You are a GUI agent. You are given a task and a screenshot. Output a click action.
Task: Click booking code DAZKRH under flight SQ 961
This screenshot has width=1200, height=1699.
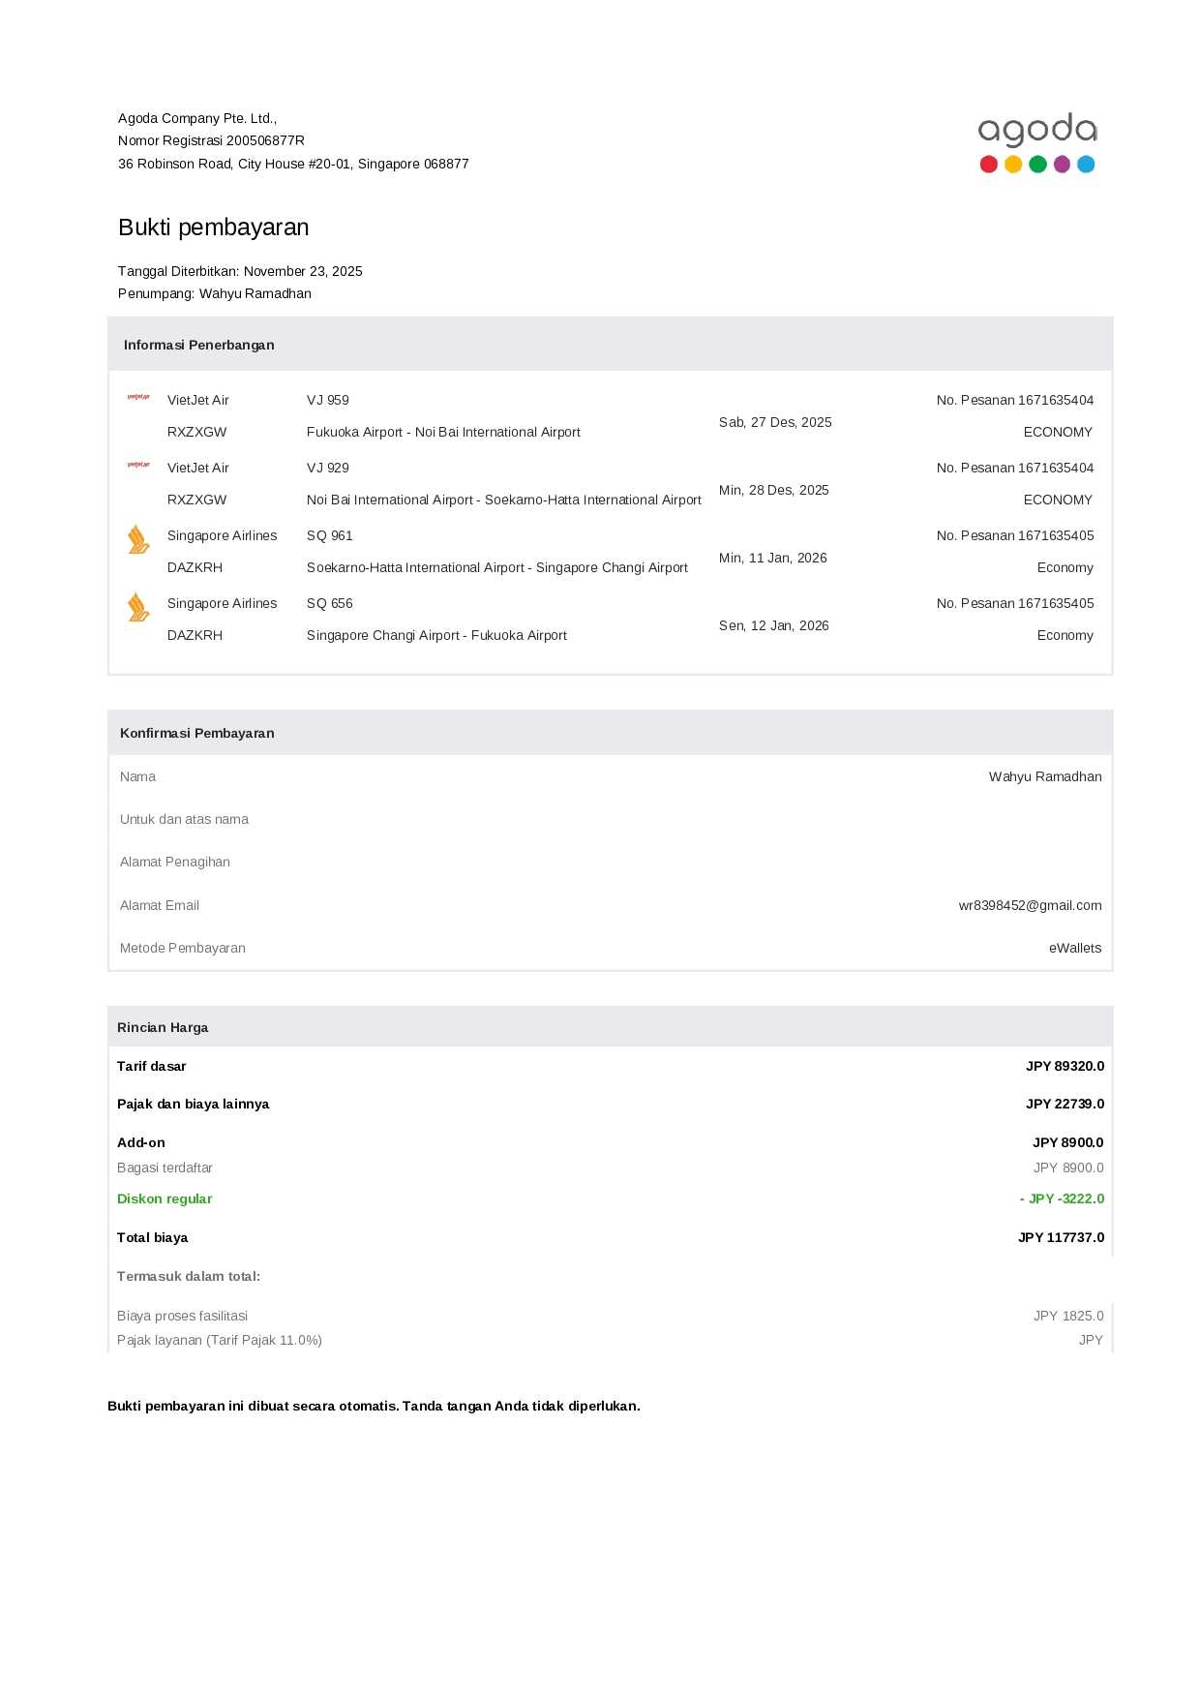195,567
